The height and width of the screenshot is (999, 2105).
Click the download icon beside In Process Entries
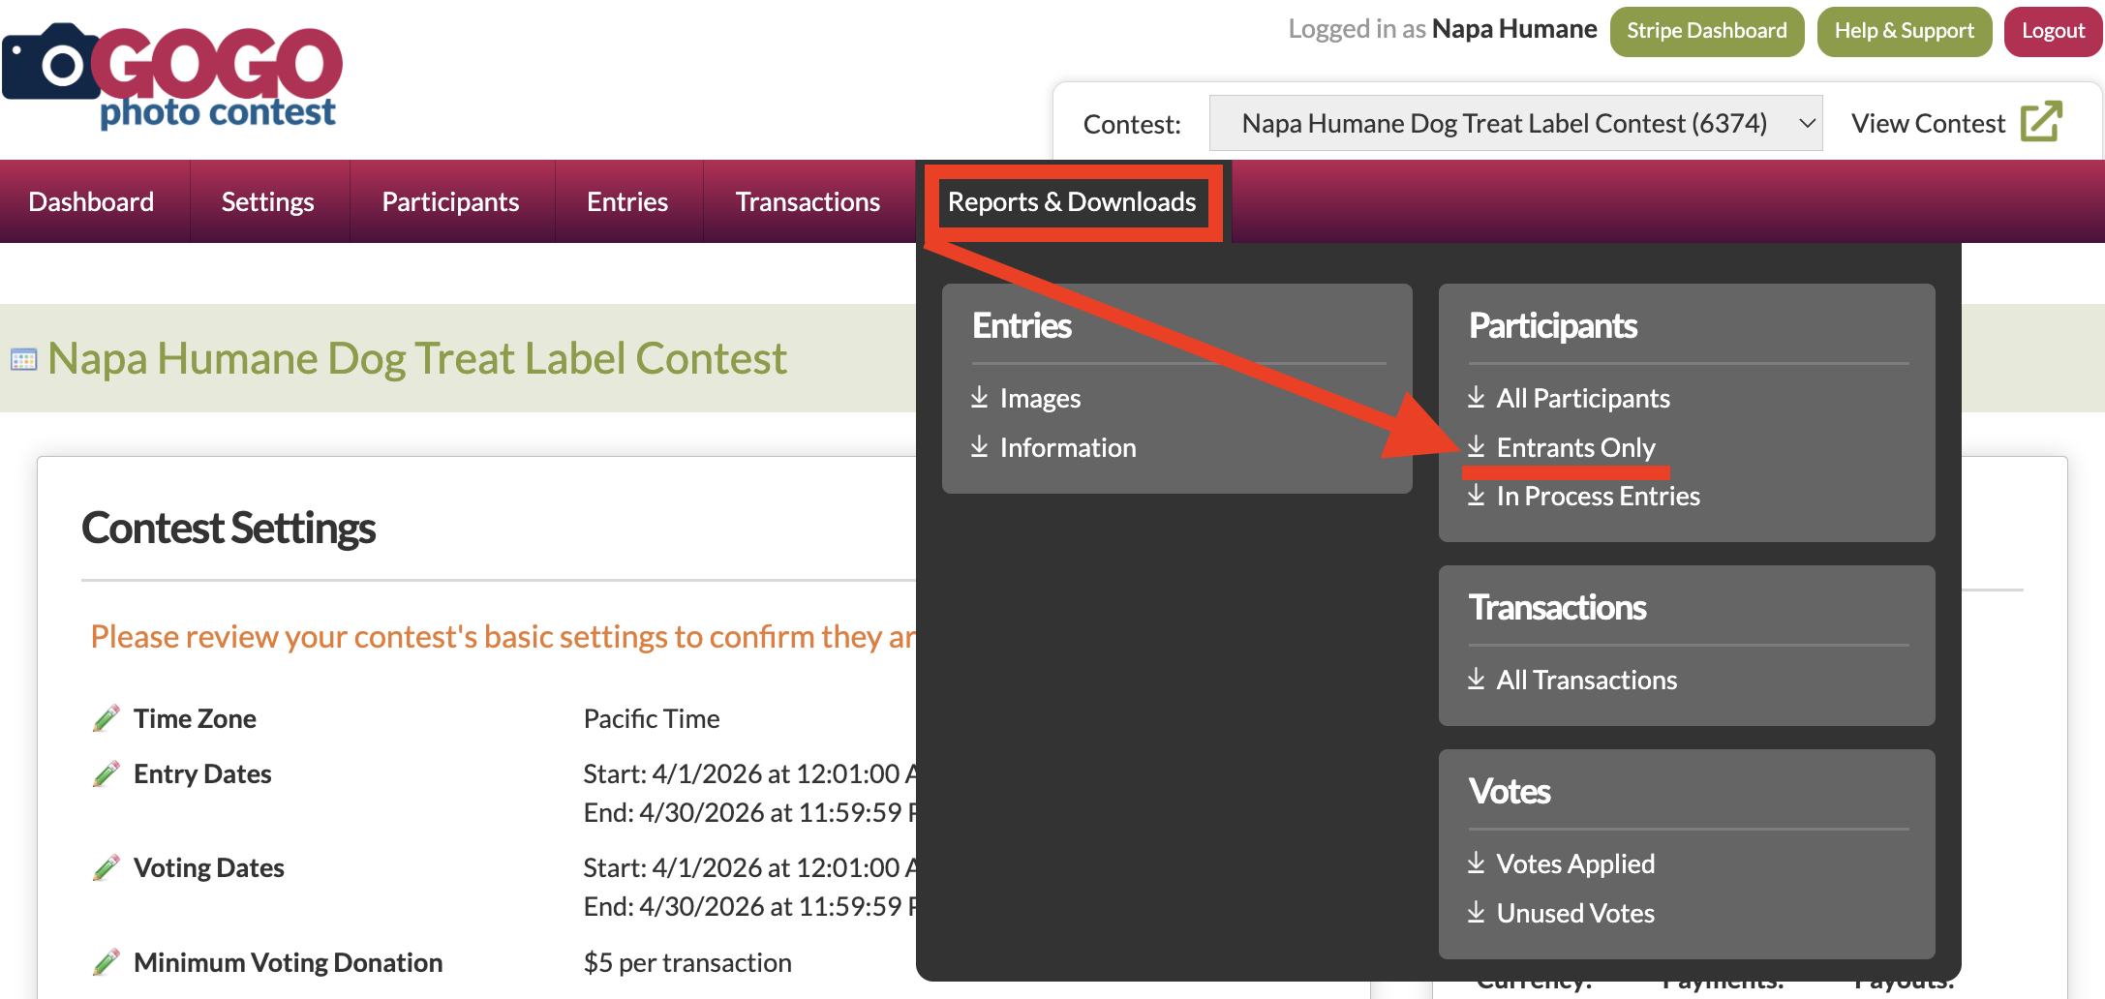coord(1477,495)
